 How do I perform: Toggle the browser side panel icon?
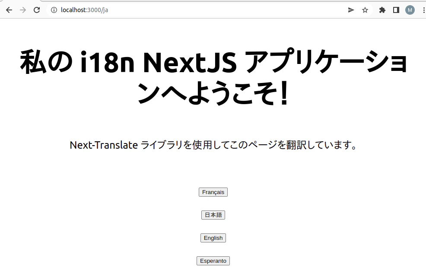pyautogui.click(x=396, y=10)
